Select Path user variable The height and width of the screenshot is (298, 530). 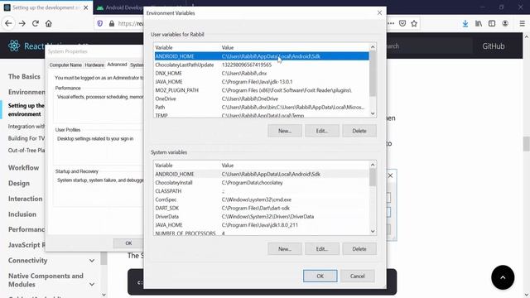click(262, 107)
